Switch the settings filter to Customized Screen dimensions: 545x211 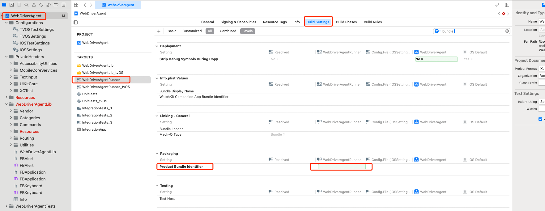pos(192,31)
